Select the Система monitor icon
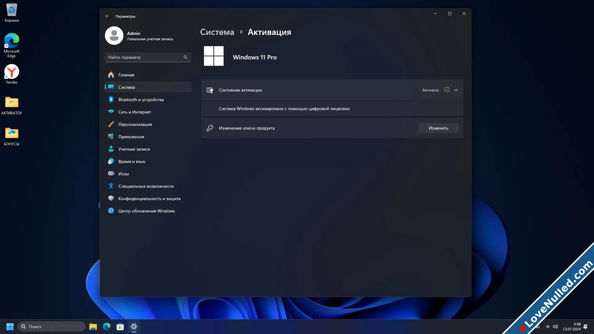Viewport: 594px width, 334px height. coord(111,87)
